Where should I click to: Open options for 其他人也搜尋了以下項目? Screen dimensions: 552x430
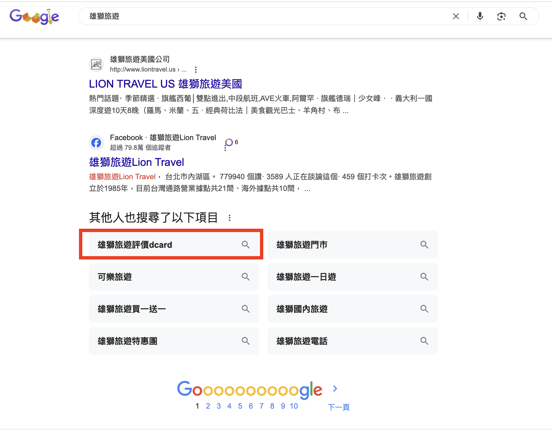click(229, 218)
